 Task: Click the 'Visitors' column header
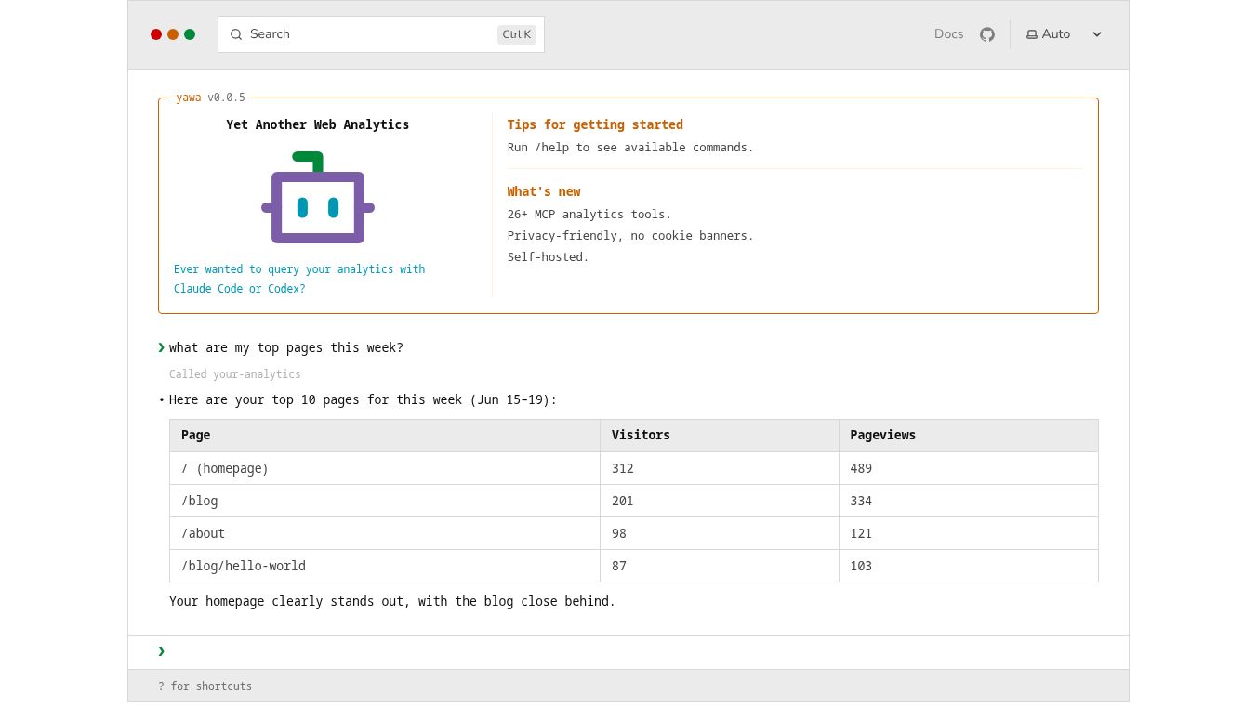[x=720, y=436]
